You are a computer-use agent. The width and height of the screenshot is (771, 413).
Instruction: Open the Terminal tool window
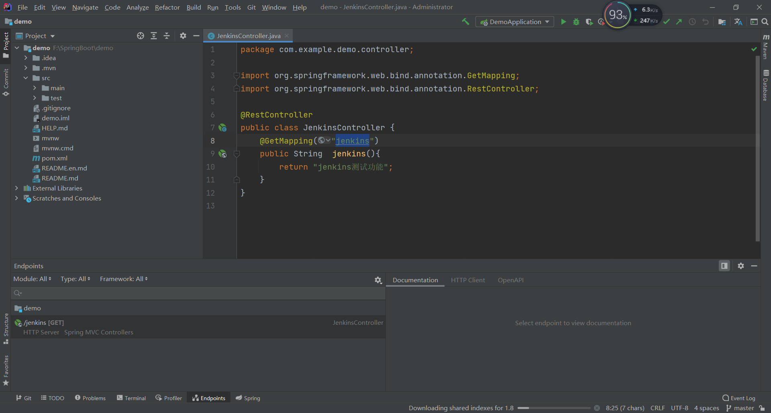[x=131, y=398]
